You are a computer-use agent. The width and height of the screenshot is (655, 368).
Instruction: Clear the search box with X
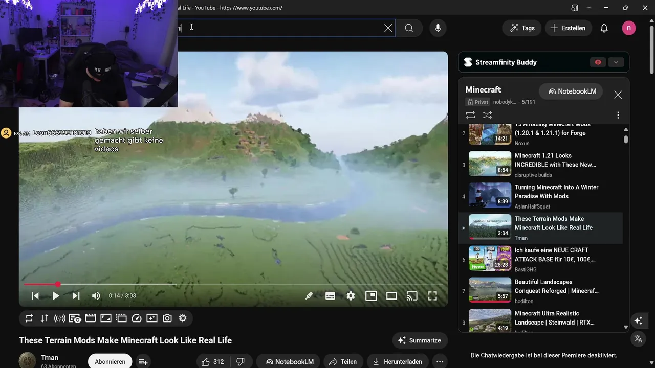(388, 28)
